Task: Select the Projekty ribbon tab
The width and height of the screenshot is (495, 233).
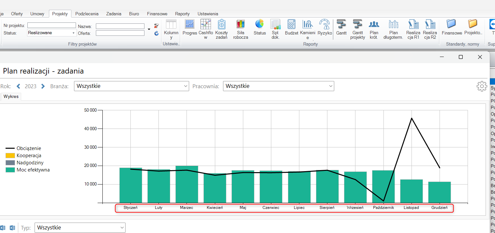Action: click(x=60, y=14)
